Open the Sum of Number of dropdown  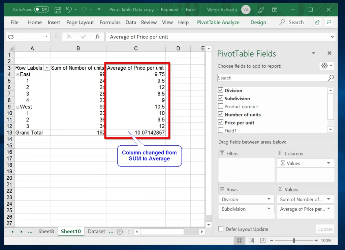tap(328, 199)
